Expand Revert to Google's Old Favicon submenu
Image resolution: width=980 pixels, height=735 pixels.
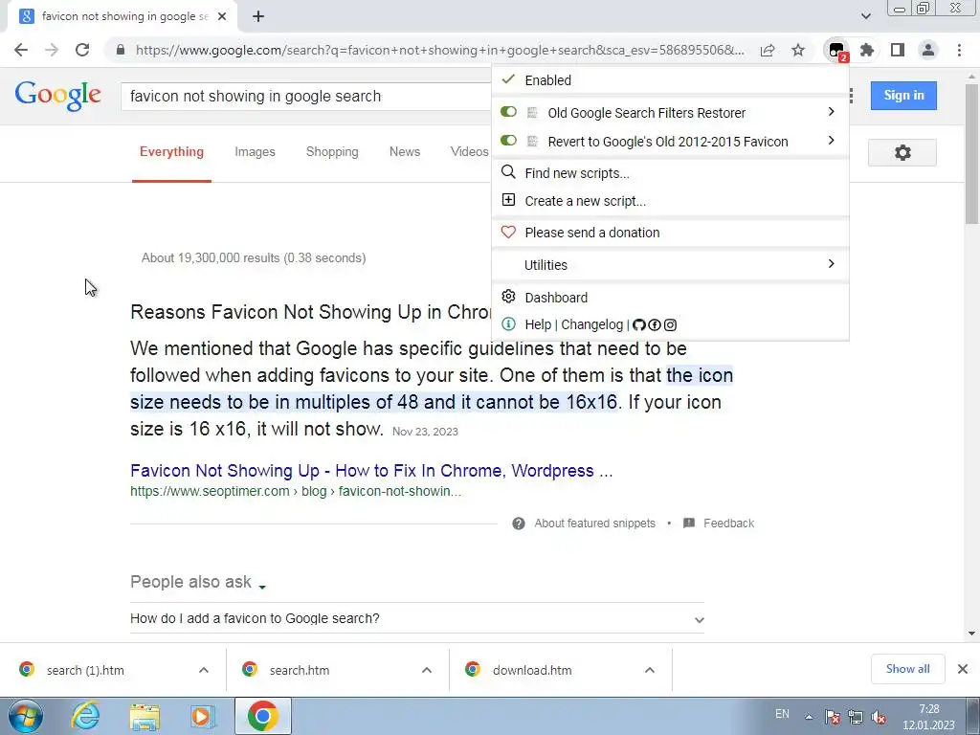832,141
